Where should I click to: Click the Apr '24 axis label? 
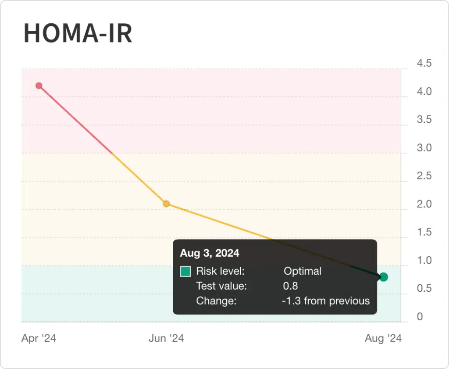[39, 338]
